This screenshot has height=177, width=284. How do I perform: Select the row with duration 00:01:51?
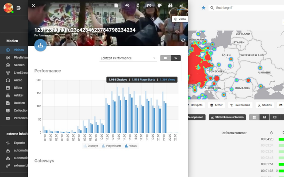pos(267,164)
